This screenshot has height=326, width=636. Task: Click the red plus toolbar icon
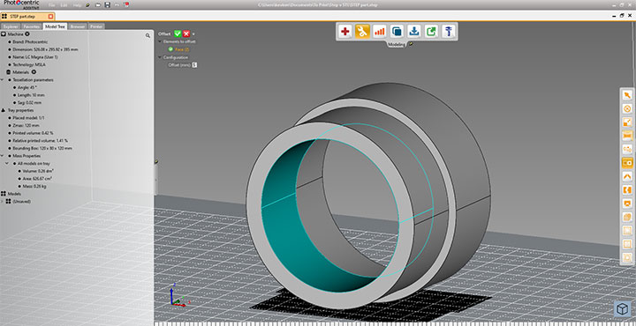344,31
